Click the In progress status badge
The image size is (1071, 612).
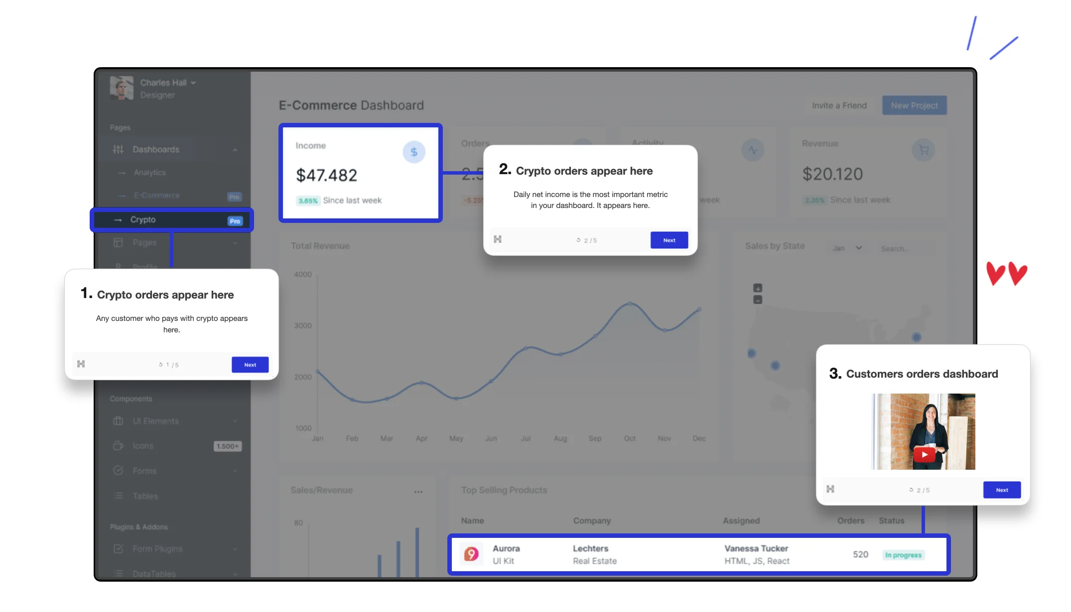coord(904,555)
